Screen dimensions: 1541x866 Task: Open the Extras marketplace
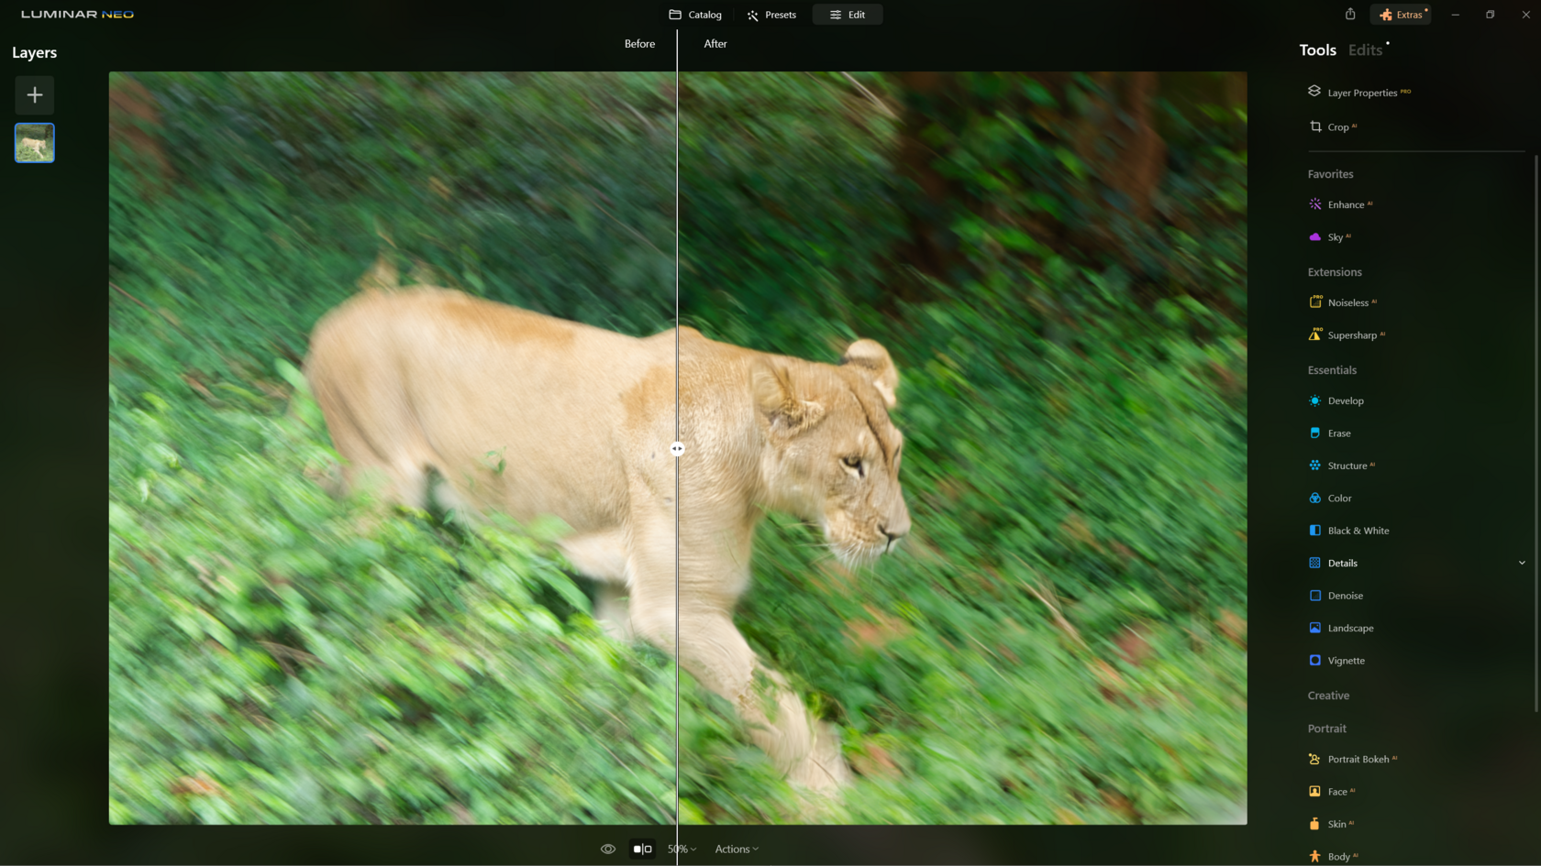[1400, 14]
